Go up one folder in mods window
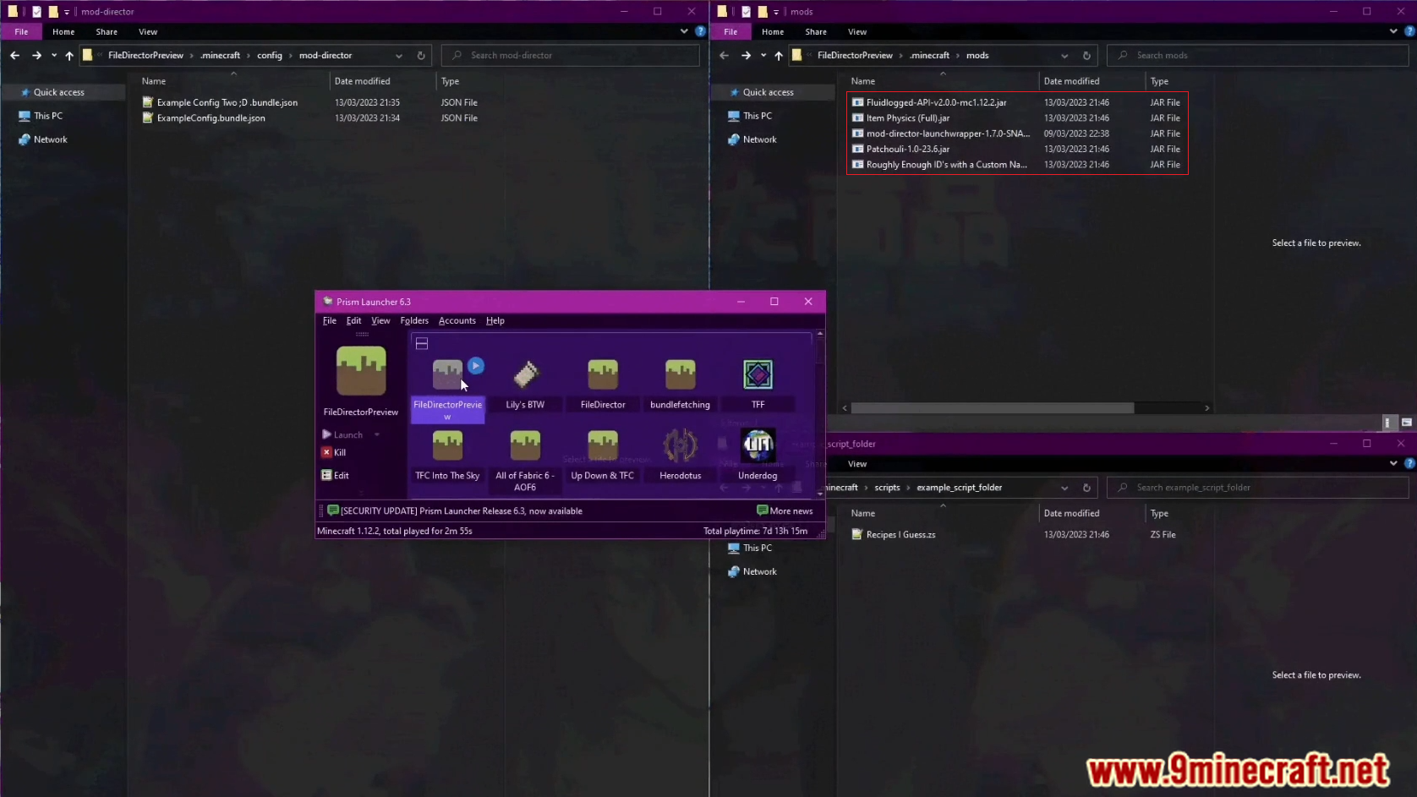This screenshot has width=1417, height=797. pos(779,55)
